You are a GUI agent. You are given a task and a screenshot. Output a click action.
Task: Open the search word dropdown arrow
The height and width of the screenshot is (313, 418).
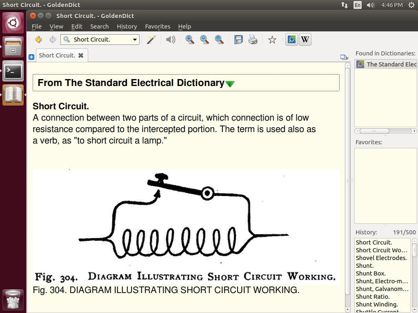pos(135,40)
